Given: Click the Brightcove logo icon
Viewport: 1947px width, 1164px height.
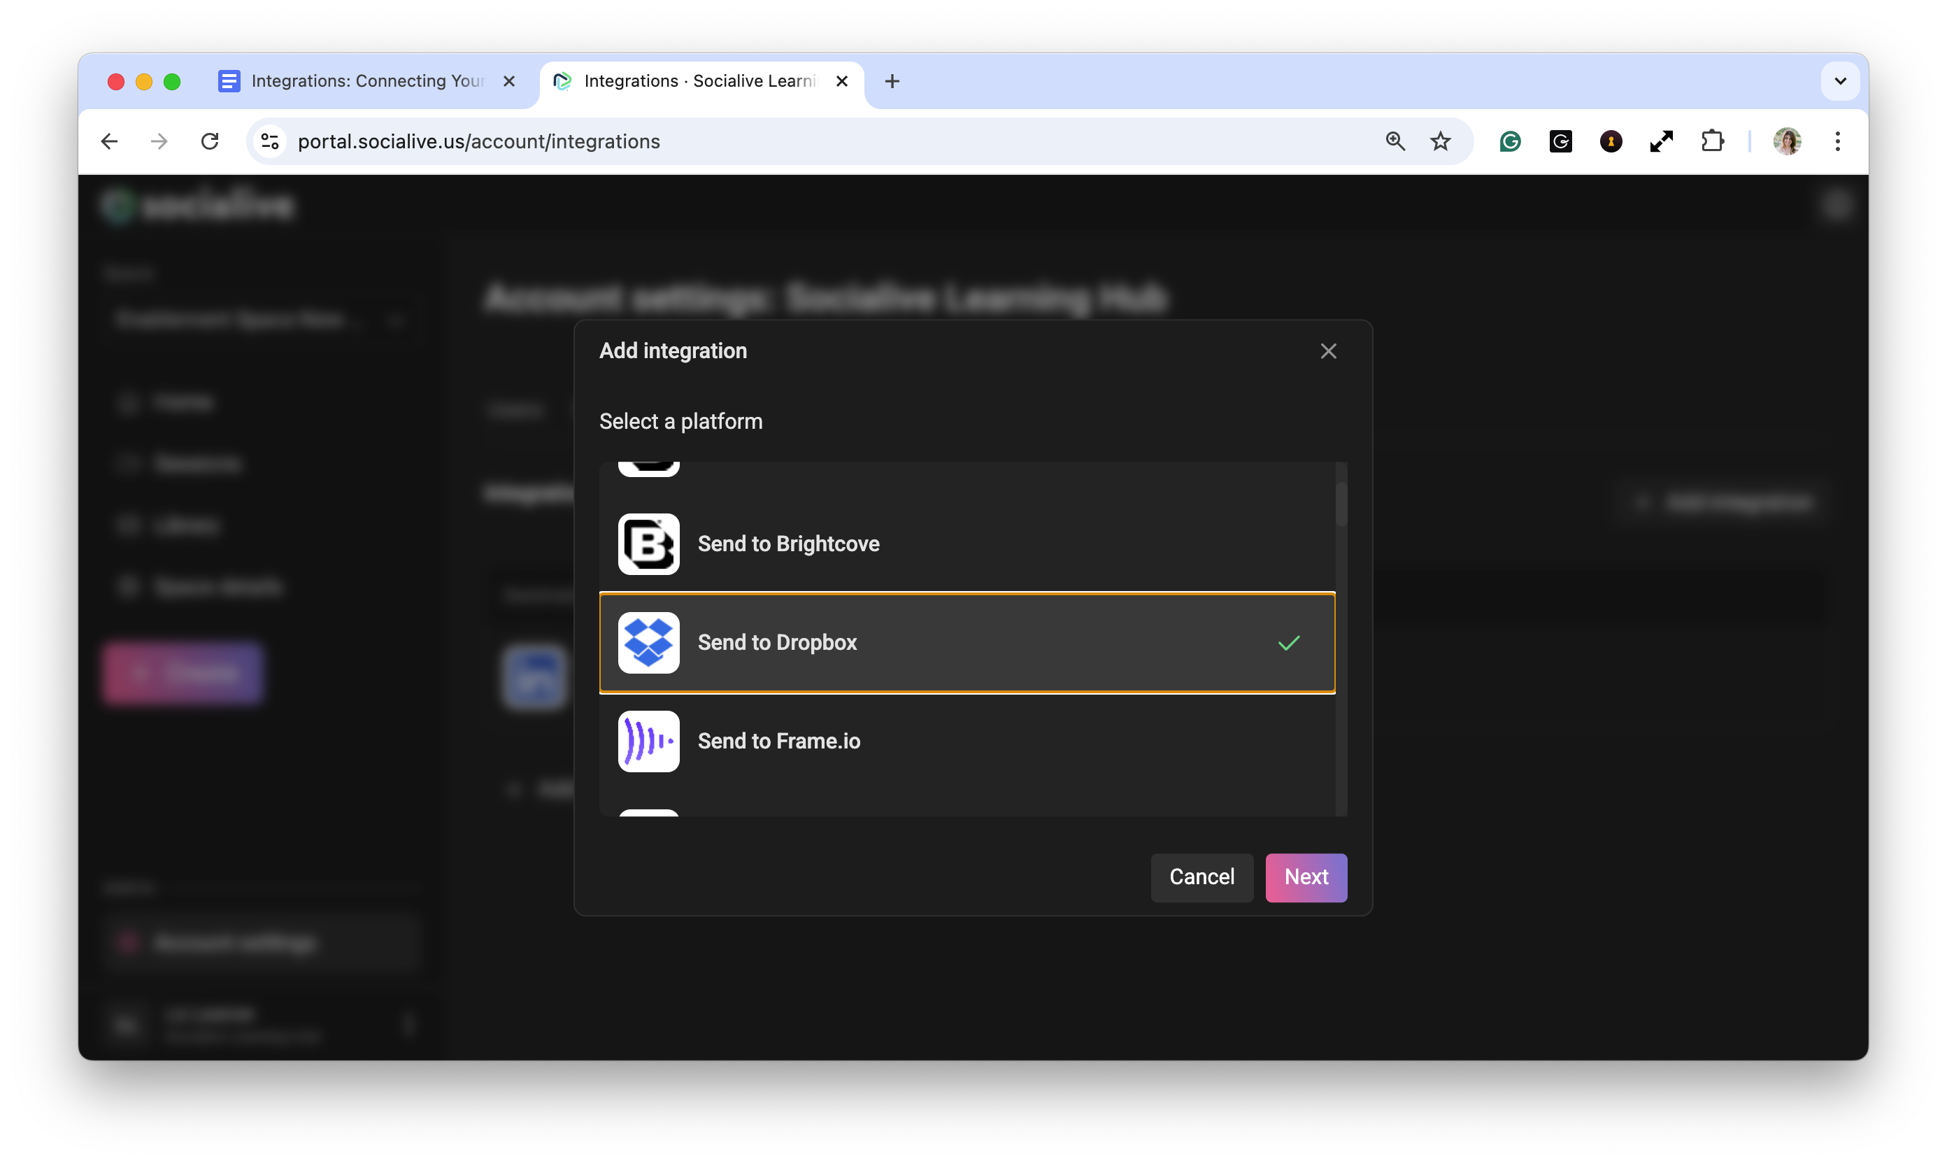Looking at the screenshot, I should click(x=648, y=544).
